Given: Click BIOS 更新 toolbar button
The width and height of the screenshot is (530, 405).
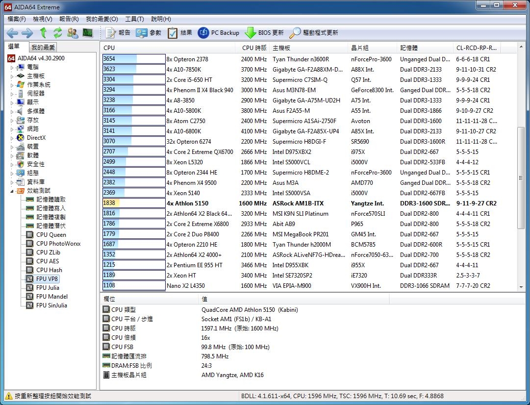Looking at the screenshot, I should tap(264, 33).
